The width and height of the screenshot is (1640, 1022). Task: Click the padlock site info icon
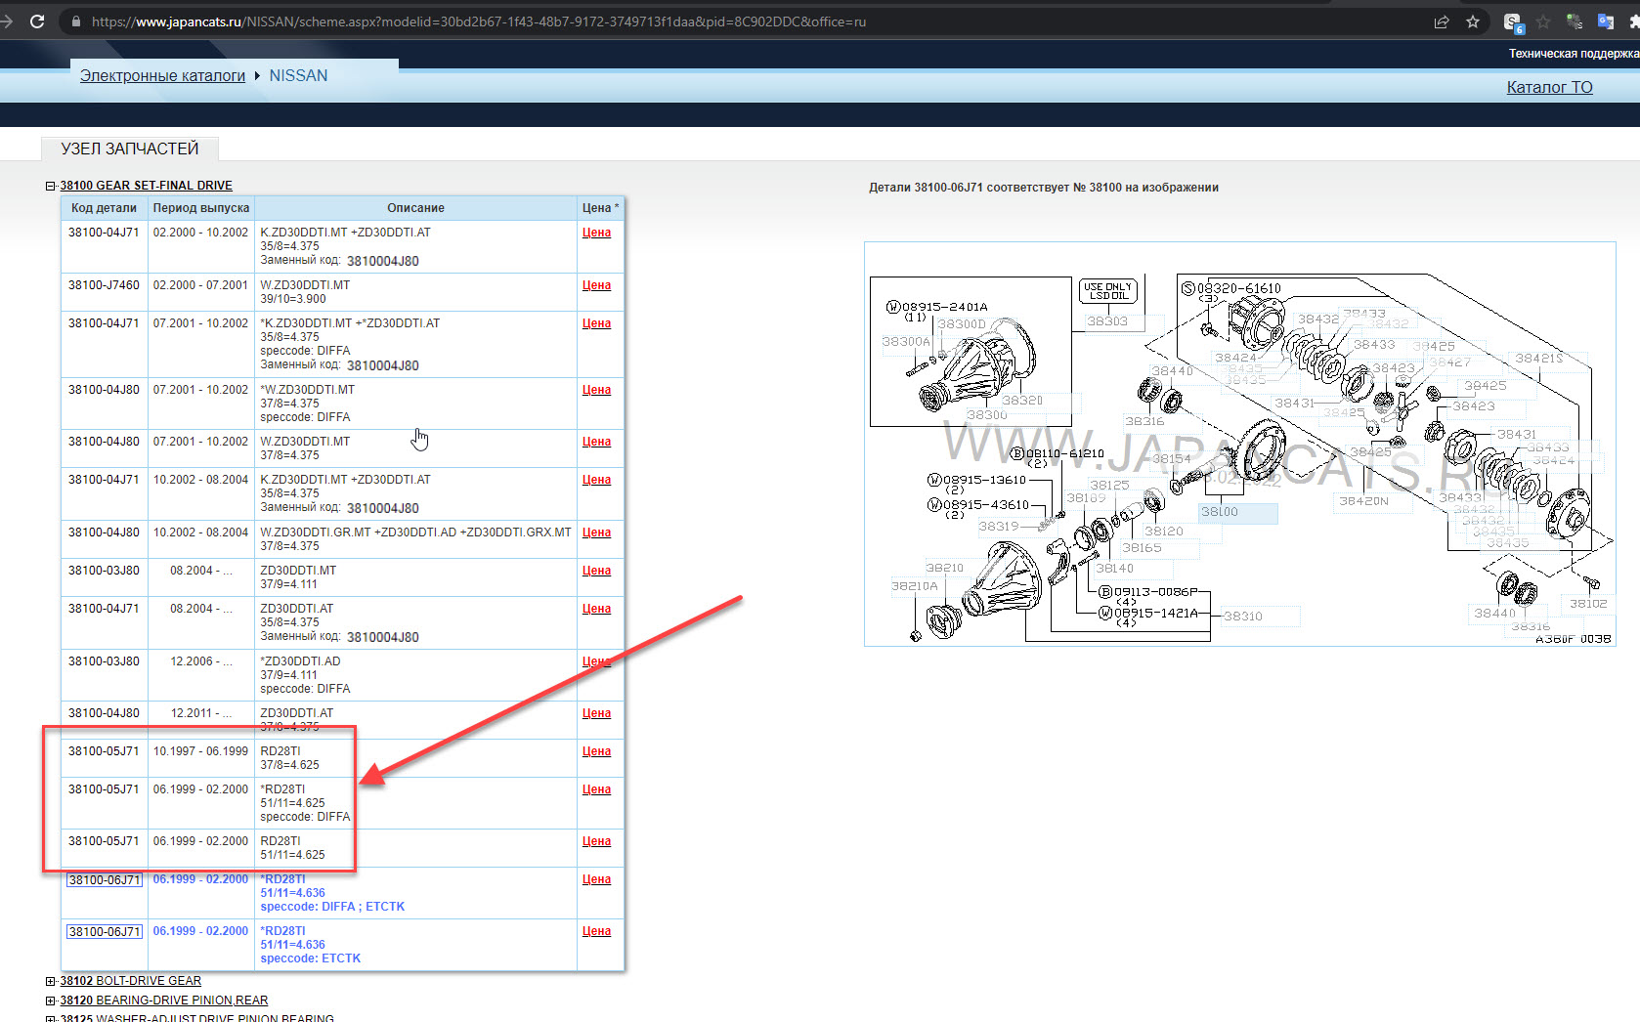click(x=75, y=21)
